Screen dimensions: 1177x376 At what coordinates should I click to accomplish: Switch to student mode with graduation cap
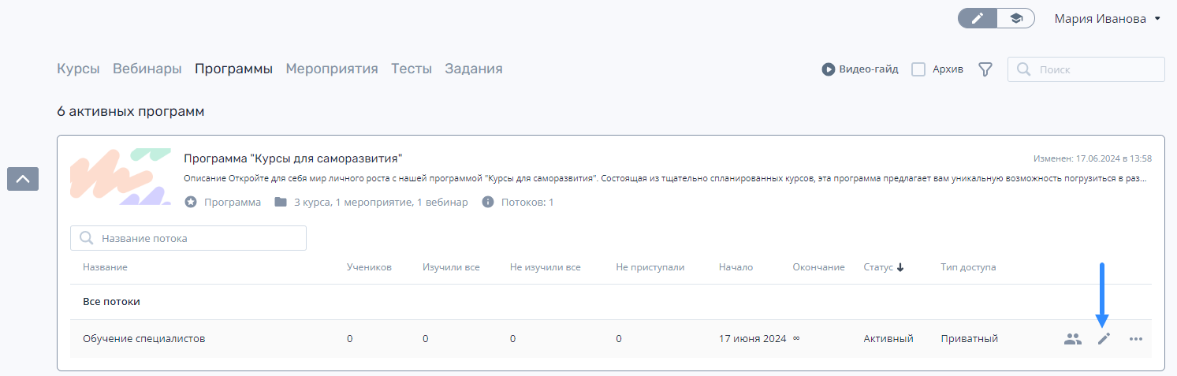(1016, 19)
